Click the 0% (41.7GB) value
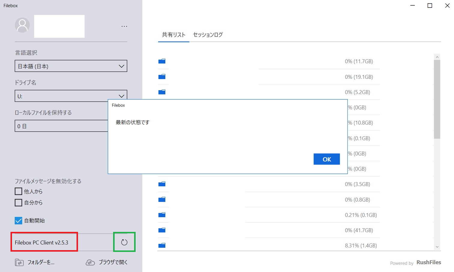The image size is (454, 272). tap(359, 230)
